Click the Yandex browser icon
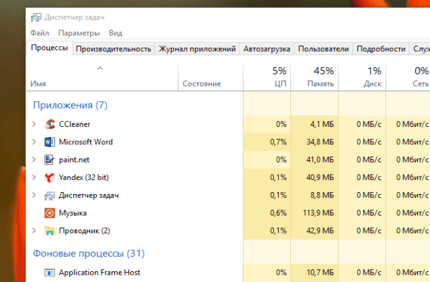 (x=50, y=178)
